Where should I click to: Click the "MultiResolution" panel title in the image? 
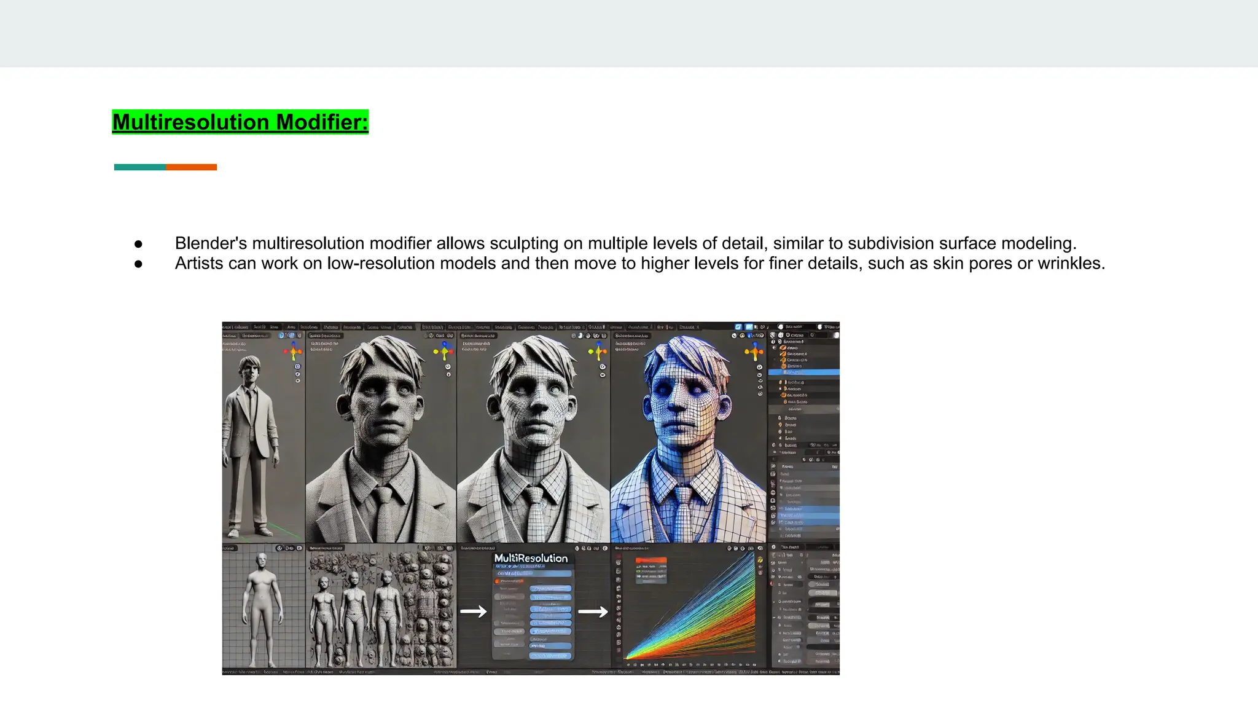[x=531, y=558]
